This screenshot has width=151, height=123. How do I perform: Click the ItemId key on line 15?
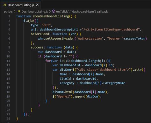[x=65, y=79]
